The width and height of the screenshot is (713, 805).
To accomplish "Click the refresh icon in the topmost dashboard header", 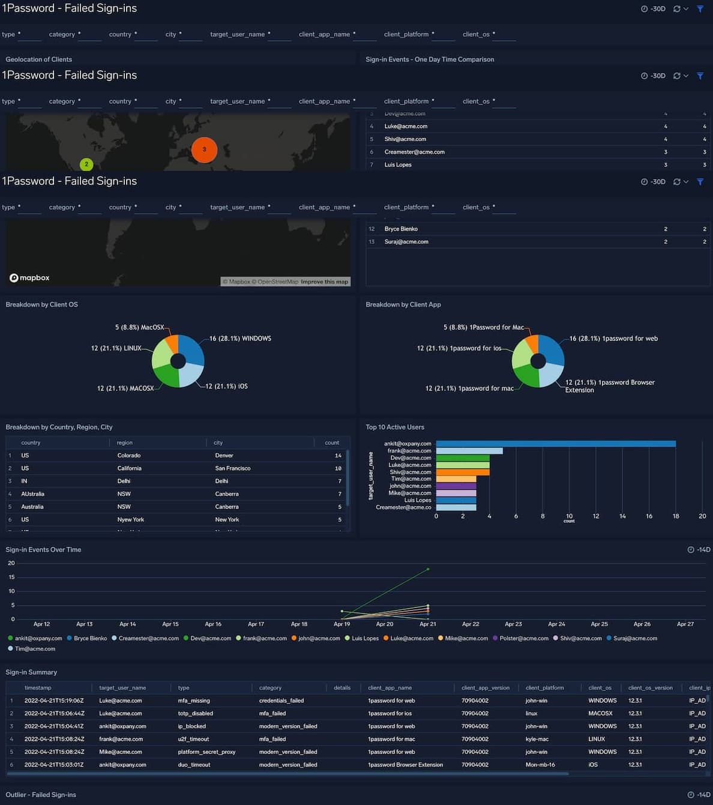I will 677,9.
